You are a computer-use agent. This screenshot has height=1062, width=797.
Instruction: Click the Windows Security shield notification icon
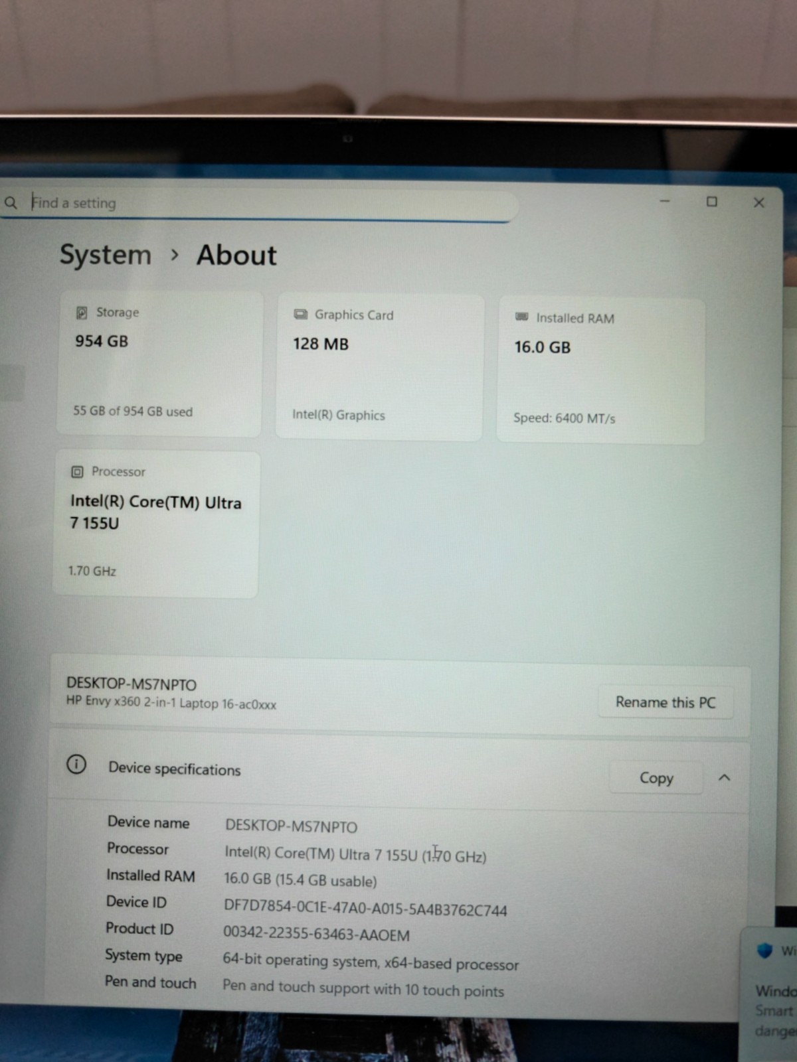765,950
